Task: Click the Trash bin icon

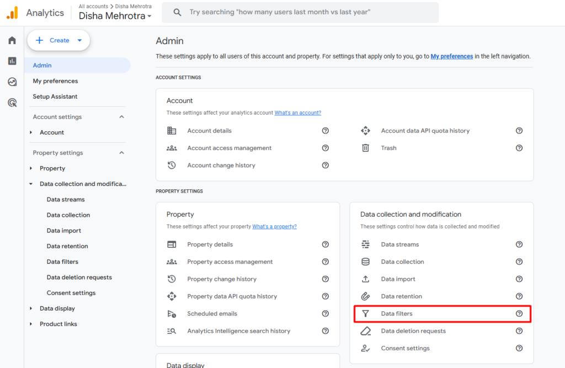Action: point(365,148)
